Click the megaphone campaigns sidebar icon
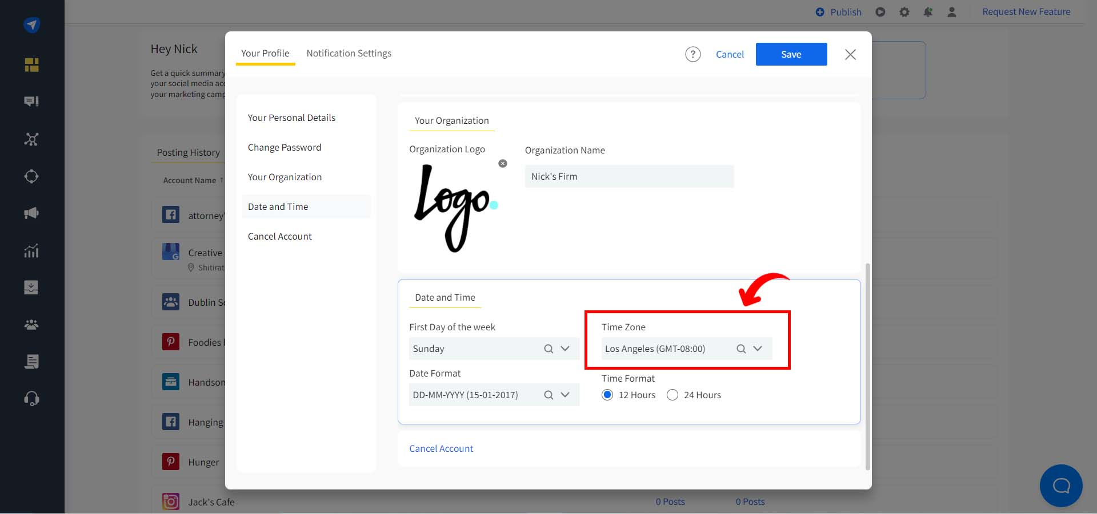The image size is (1097, 514). [31, 213]
